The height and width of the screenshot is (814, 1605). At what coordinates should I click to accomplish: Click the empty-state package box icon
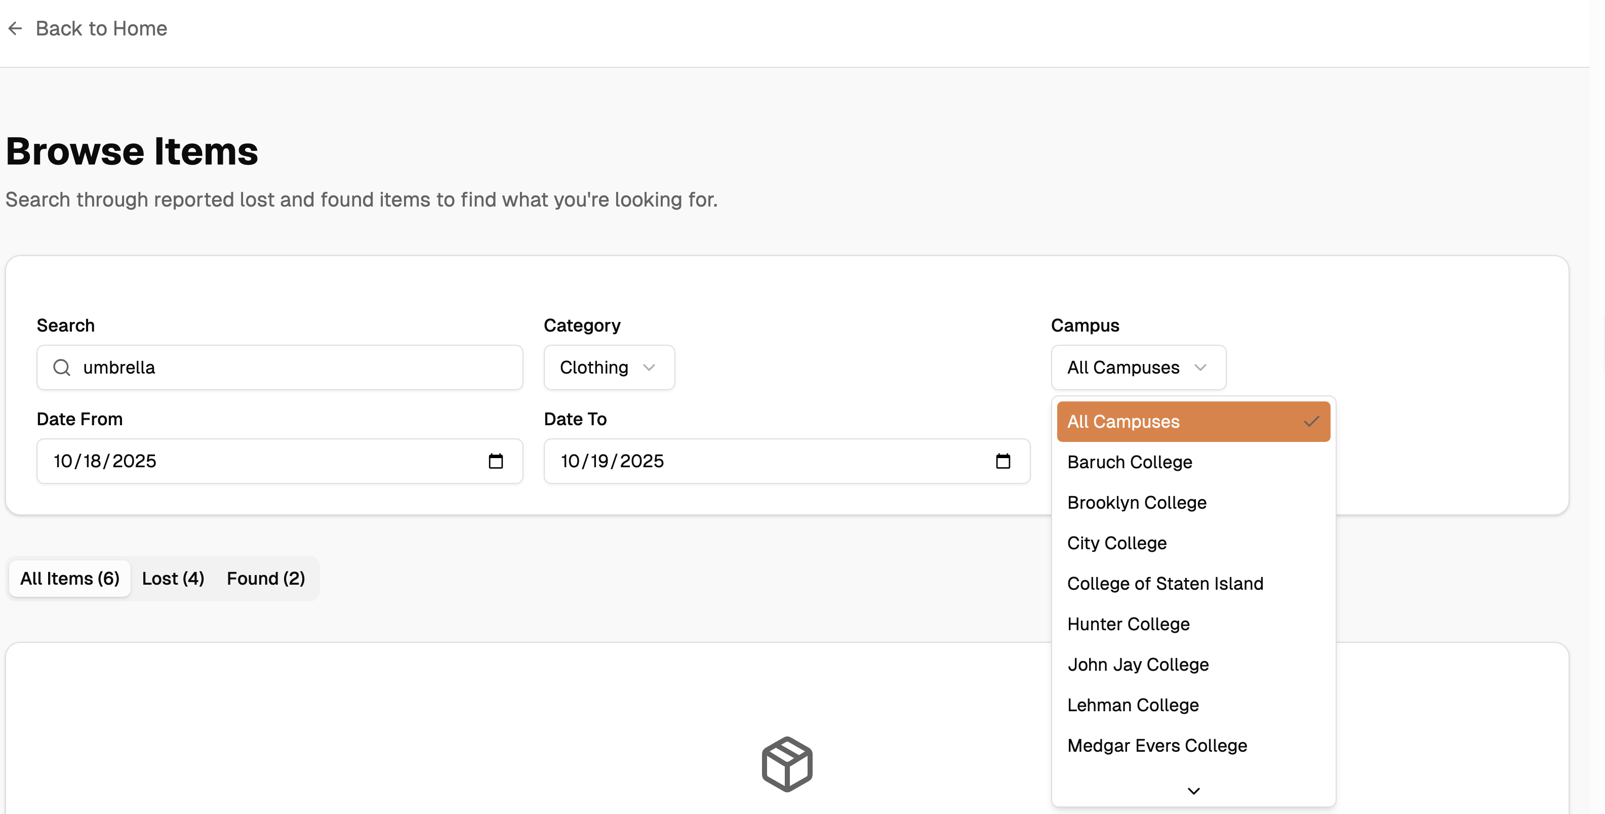[x=787, y=764]
